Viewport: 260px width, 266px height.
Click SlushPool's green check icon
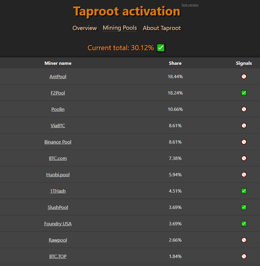pos(244,207)
